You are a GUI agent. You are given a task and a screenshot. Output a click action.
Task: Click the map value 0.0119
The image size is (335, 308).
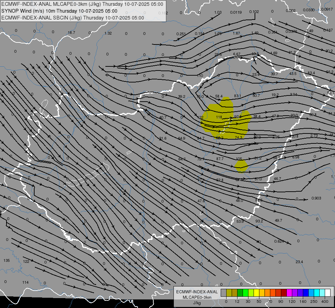[236, 12]
